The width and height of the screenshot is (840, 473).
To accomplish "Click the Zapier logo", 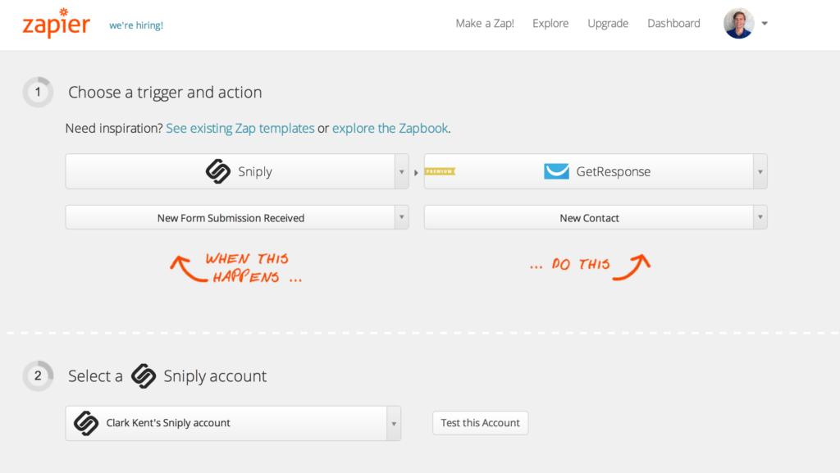I will (x=56, y=24).
